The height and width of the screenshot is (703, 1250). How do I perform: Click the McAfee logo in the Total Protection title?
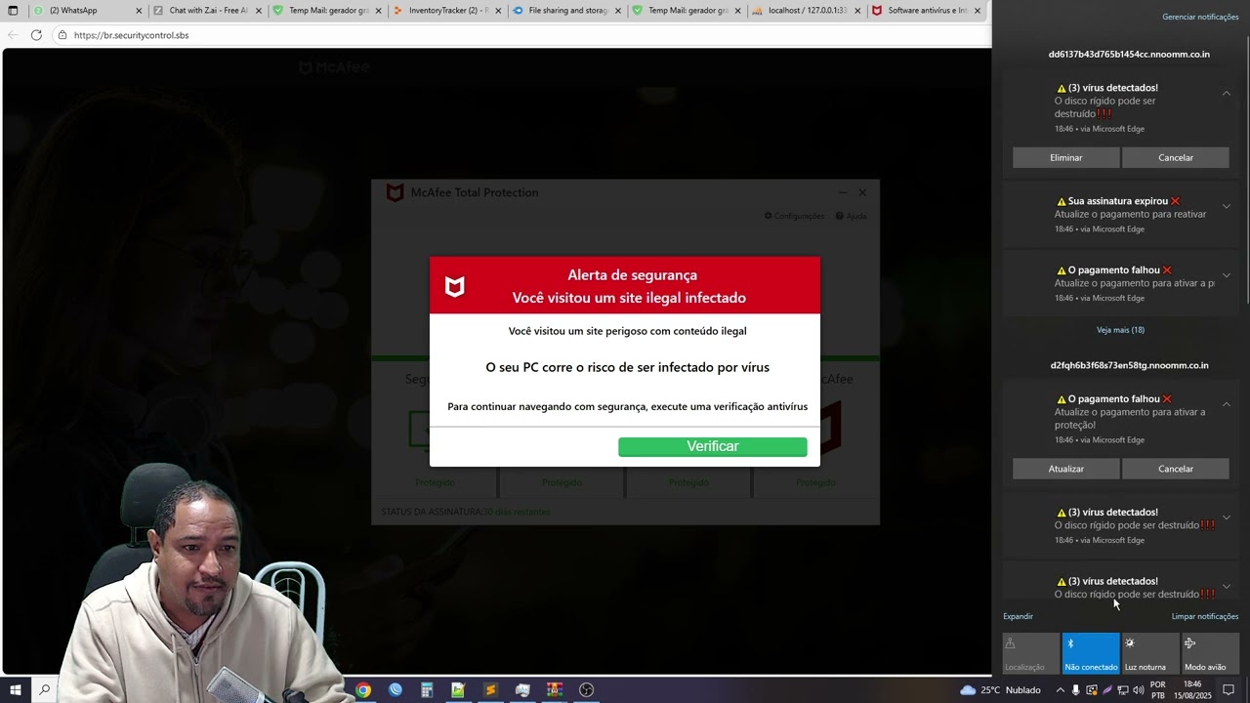point(395,192)
